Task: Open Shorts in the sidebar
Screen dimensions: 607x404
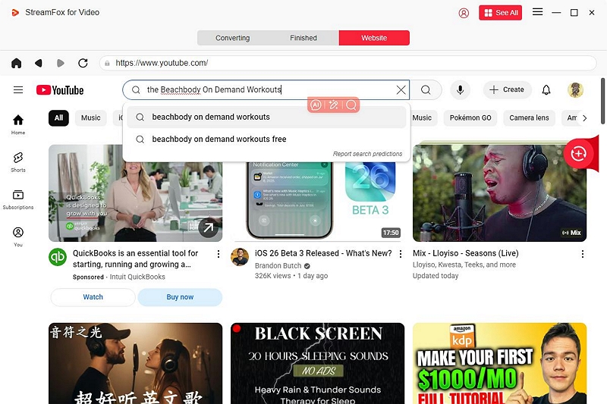Action: 18,161
